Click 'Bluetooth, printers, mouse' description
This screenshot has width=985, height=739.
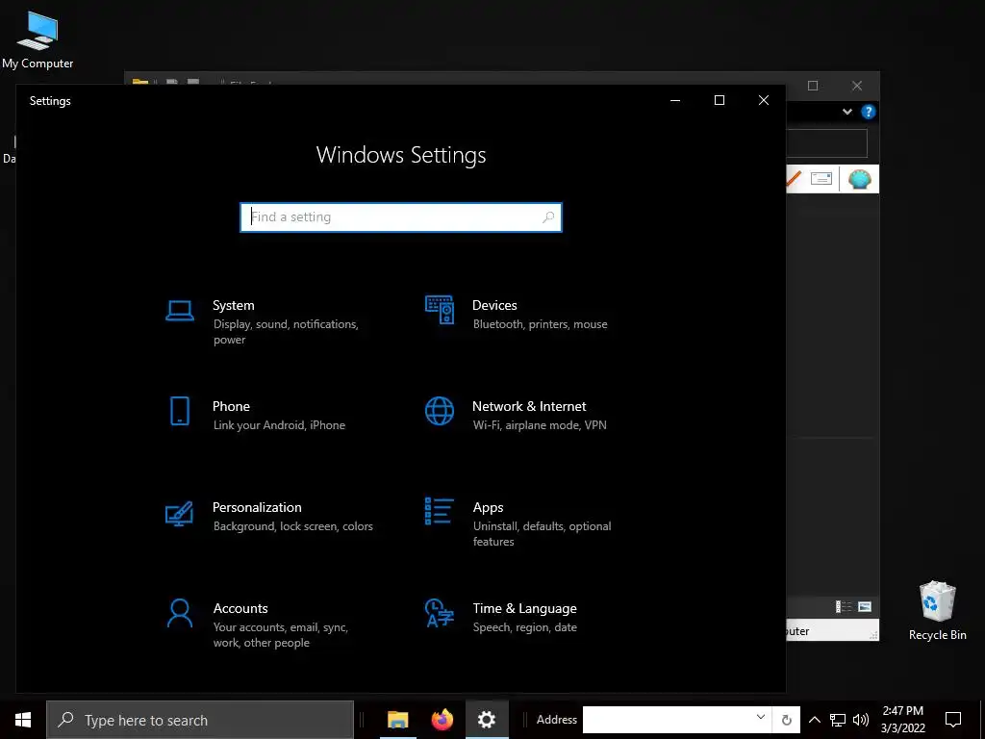pyautogui.click(x=541, y=324)
